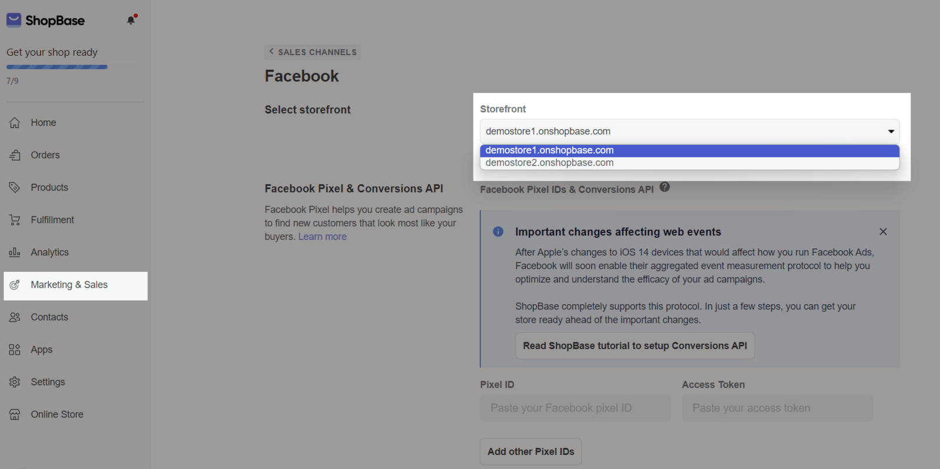Click the help question mark icon
This screenshot has height=469, width=940.
point(664,187)
